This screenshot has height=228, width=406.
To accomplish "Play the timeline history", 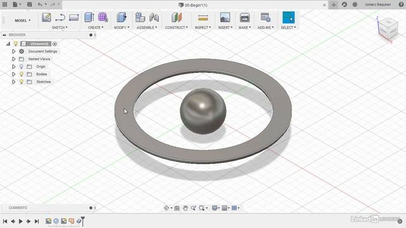I will coord(21,221).
